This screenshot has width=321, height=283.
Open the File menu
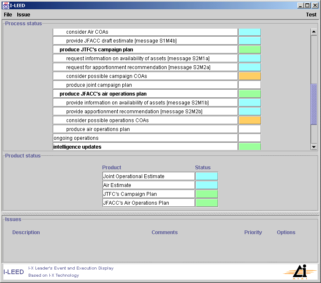(x=8, y=15)
